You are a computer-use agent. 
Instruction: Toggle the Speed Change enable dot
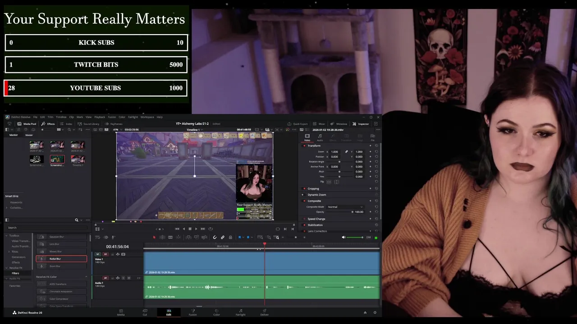(304, 219)
